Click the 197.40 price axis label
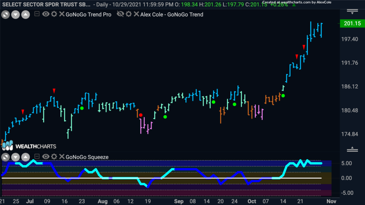Viewport: 365px width, 205px height. [350, 39]
